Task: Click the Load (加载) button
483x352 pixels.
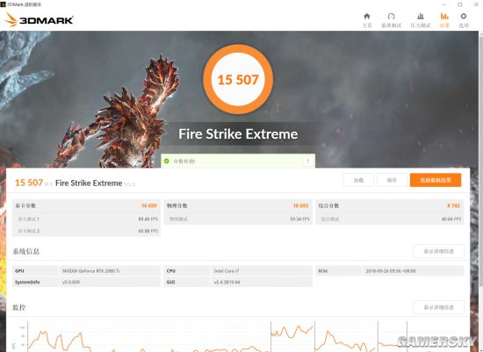Action: click(358, 180)
